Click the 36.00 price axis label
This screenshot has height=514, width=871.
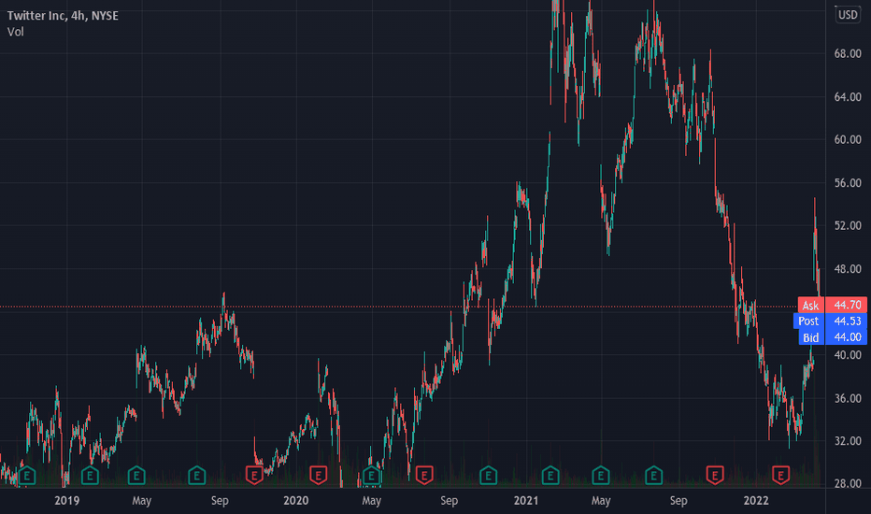[x=848, y=398]
